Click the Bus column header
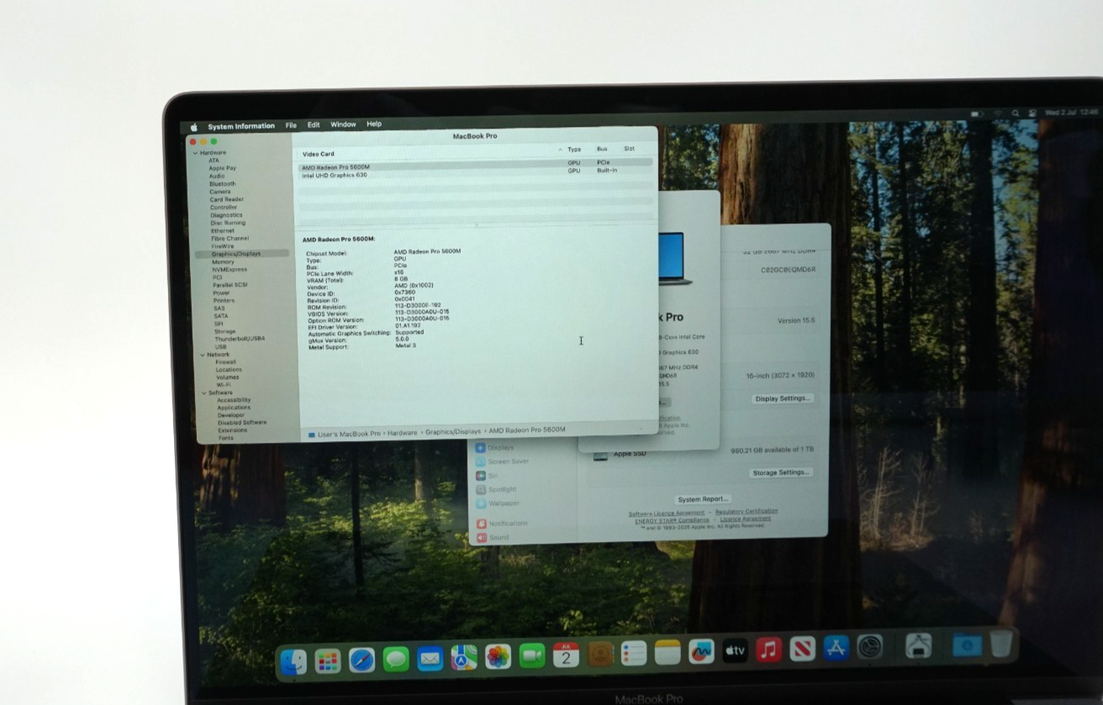The height and width of the screenshot is (705, 1103). click(x=602, y=149)
